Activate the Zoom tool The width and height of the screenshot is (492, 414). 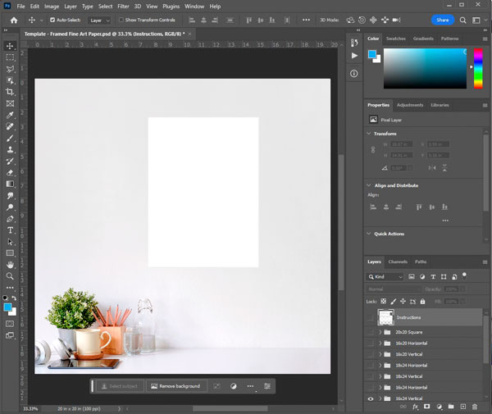pyautogui.click(x=10, y=276)
